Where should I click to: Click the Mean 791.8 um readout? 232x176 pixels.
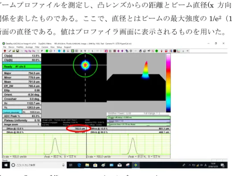click(x=22, y=82)
